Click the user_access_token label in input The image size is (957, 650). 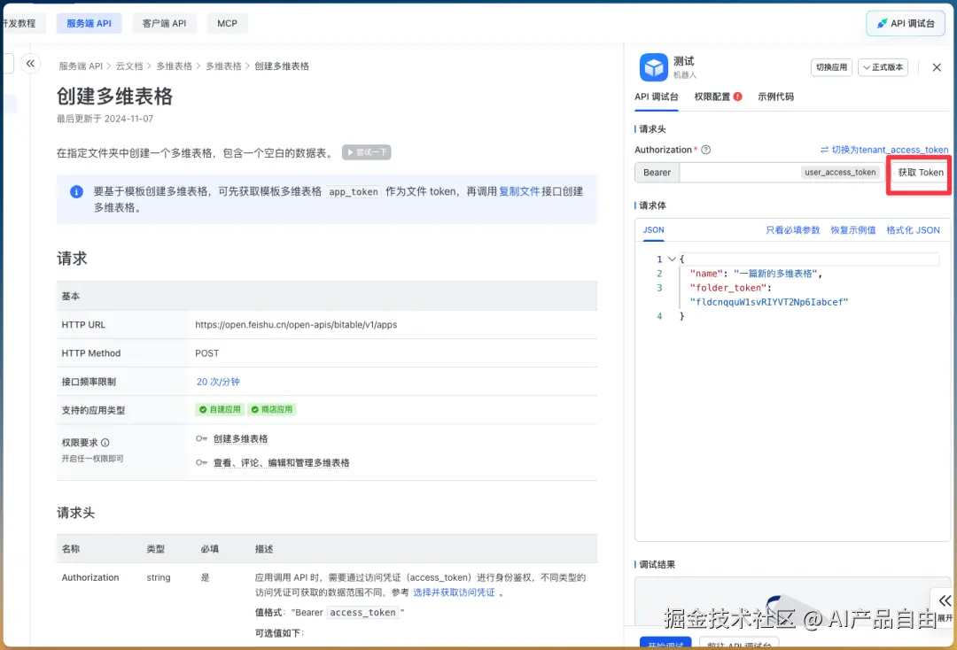coord(840,173)
